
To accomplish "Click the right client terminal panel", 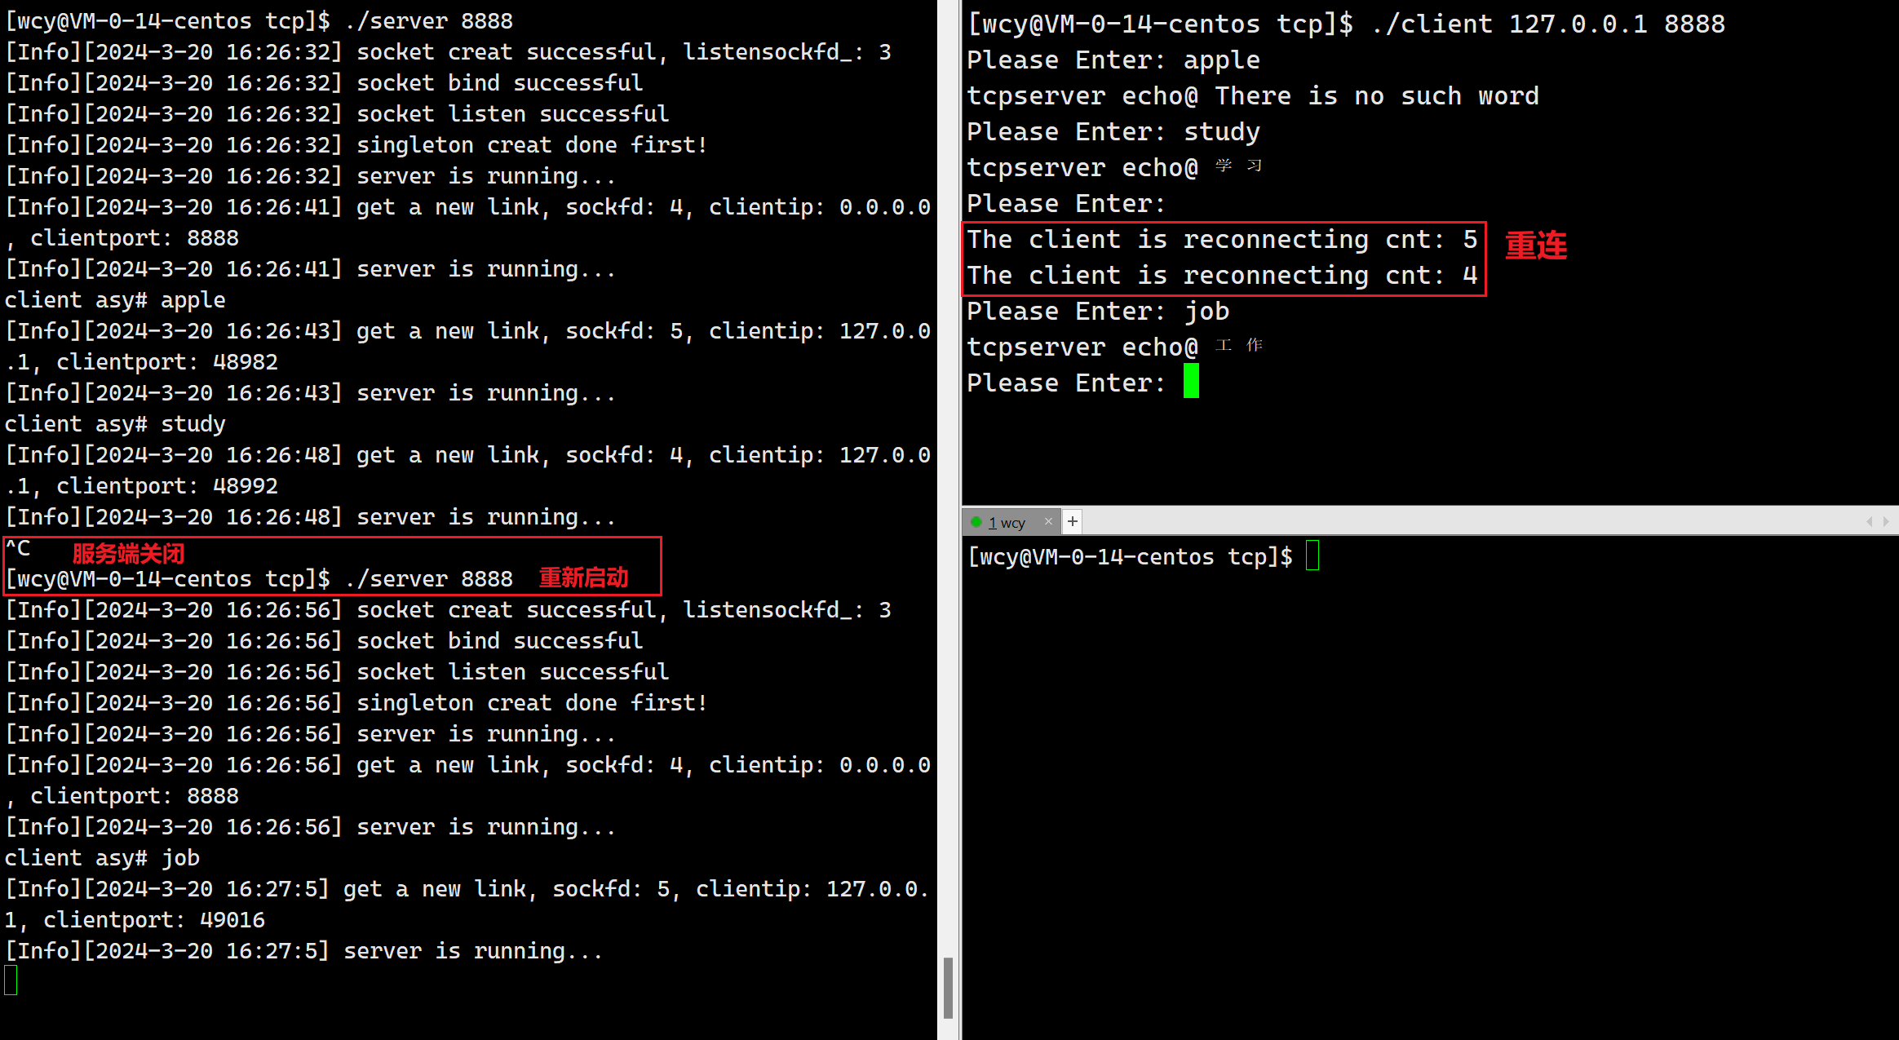I will pos(1425,254).
